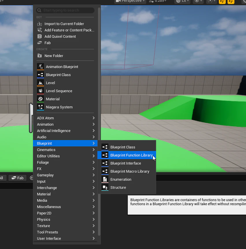This screenshot has height=249, width=246.
Task: Click the second yellow toolbar button
Action: [231, 1]
